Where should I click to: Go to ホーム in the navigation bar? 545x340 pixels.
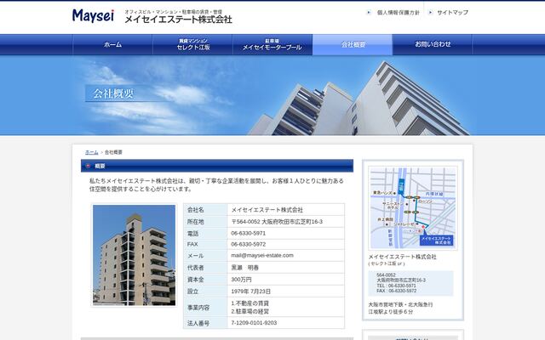[x=112, y=45]
